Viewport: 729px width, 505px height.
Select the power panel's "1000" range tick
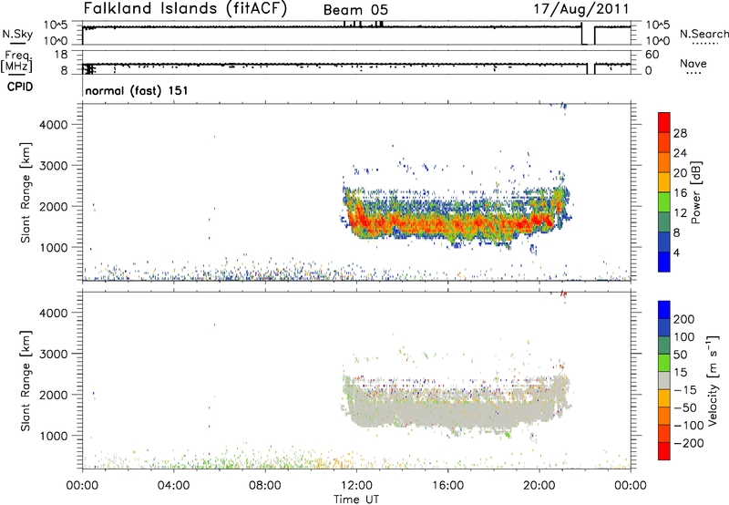[54, 248]
